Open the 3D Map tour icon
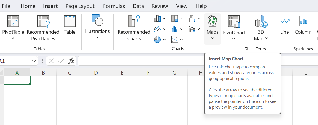Screen dimensions: 318x125 pyautogui.click(x=261, y=21)
